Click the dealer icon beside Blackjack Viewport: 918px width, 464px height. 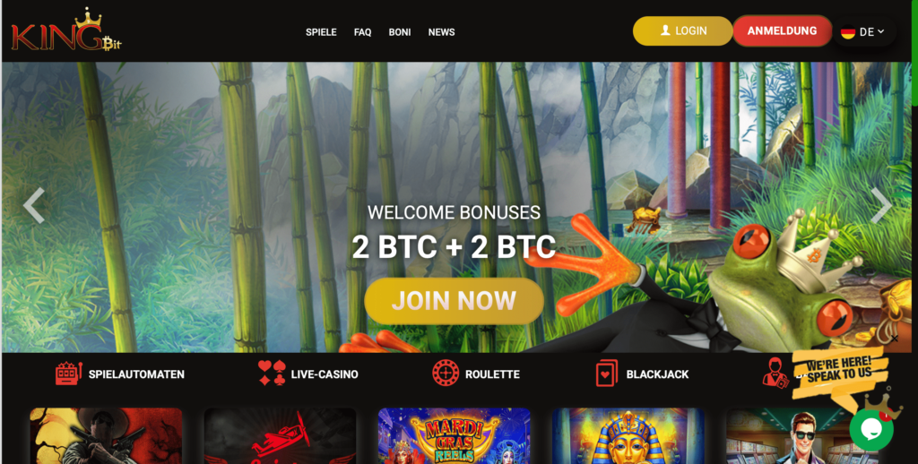775,372
